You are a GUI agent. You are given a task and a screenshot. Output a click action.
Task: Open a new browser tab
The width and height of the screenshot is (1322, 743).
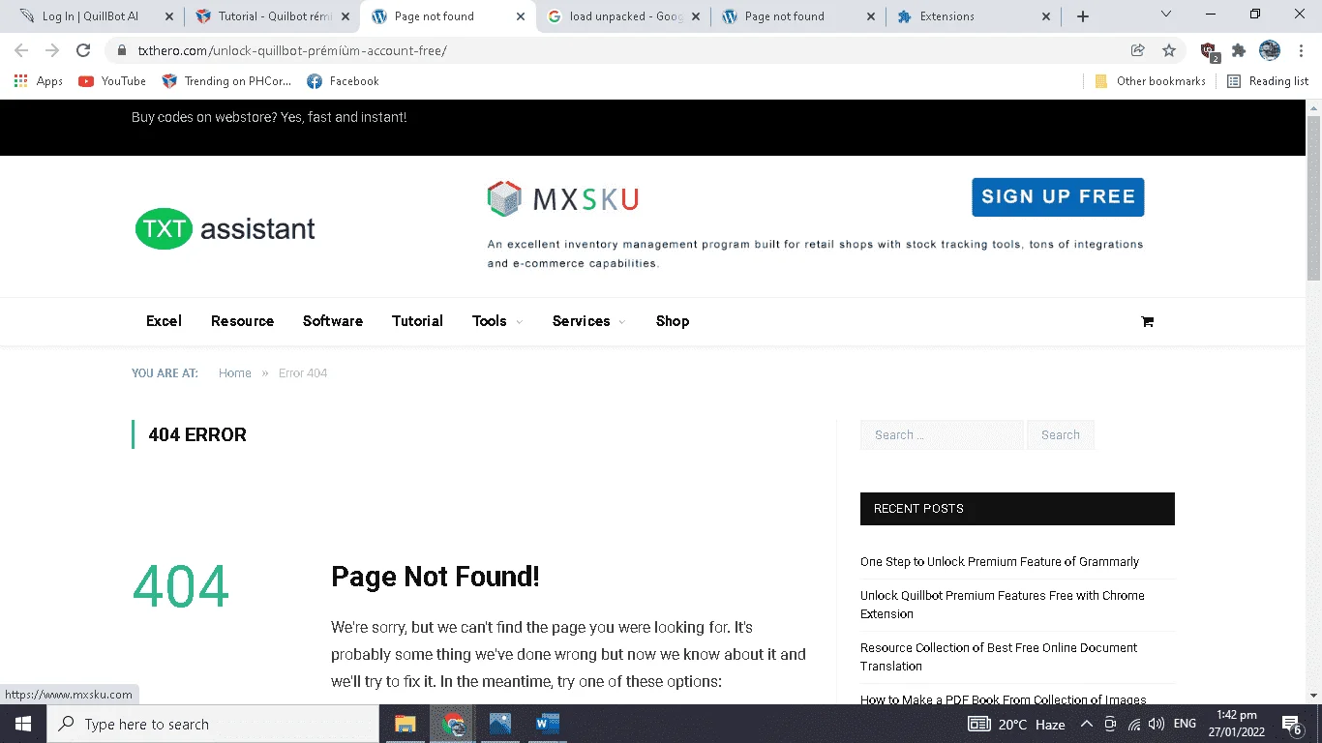1083,16
